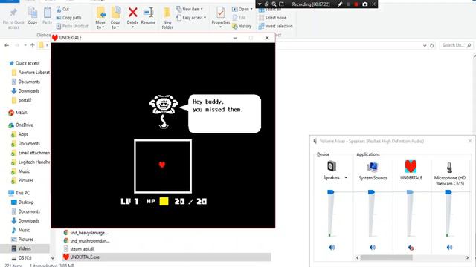
Task: Click the Microphone webcam icon
Action: 449,167
